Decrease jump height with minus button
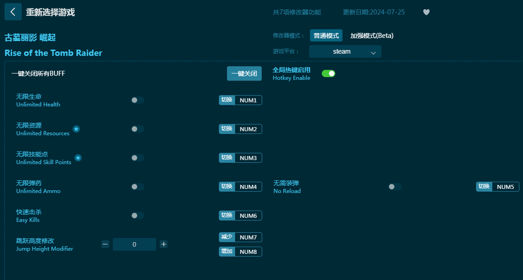The height and width of the screenshot is (280, 523). click(x=106, y=244)
